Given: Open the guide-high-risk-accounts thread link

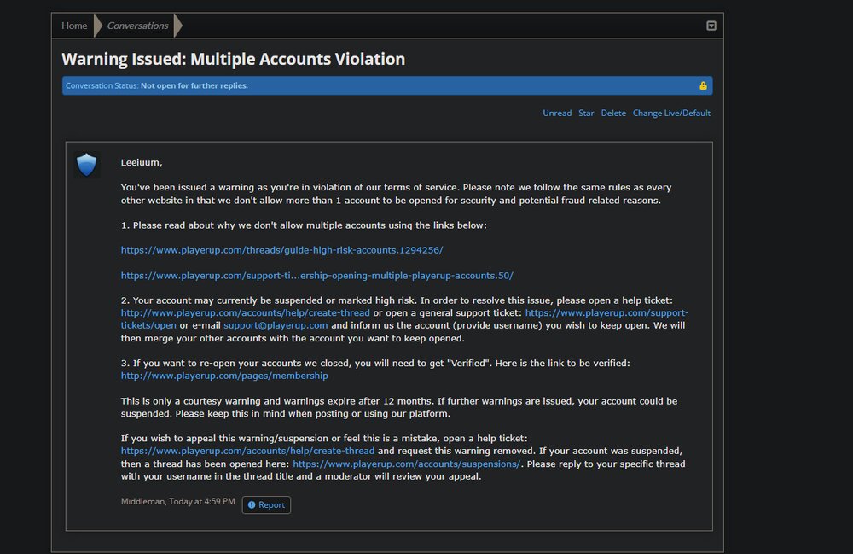Looking at the screenshot, I should (x=281, y=250).
